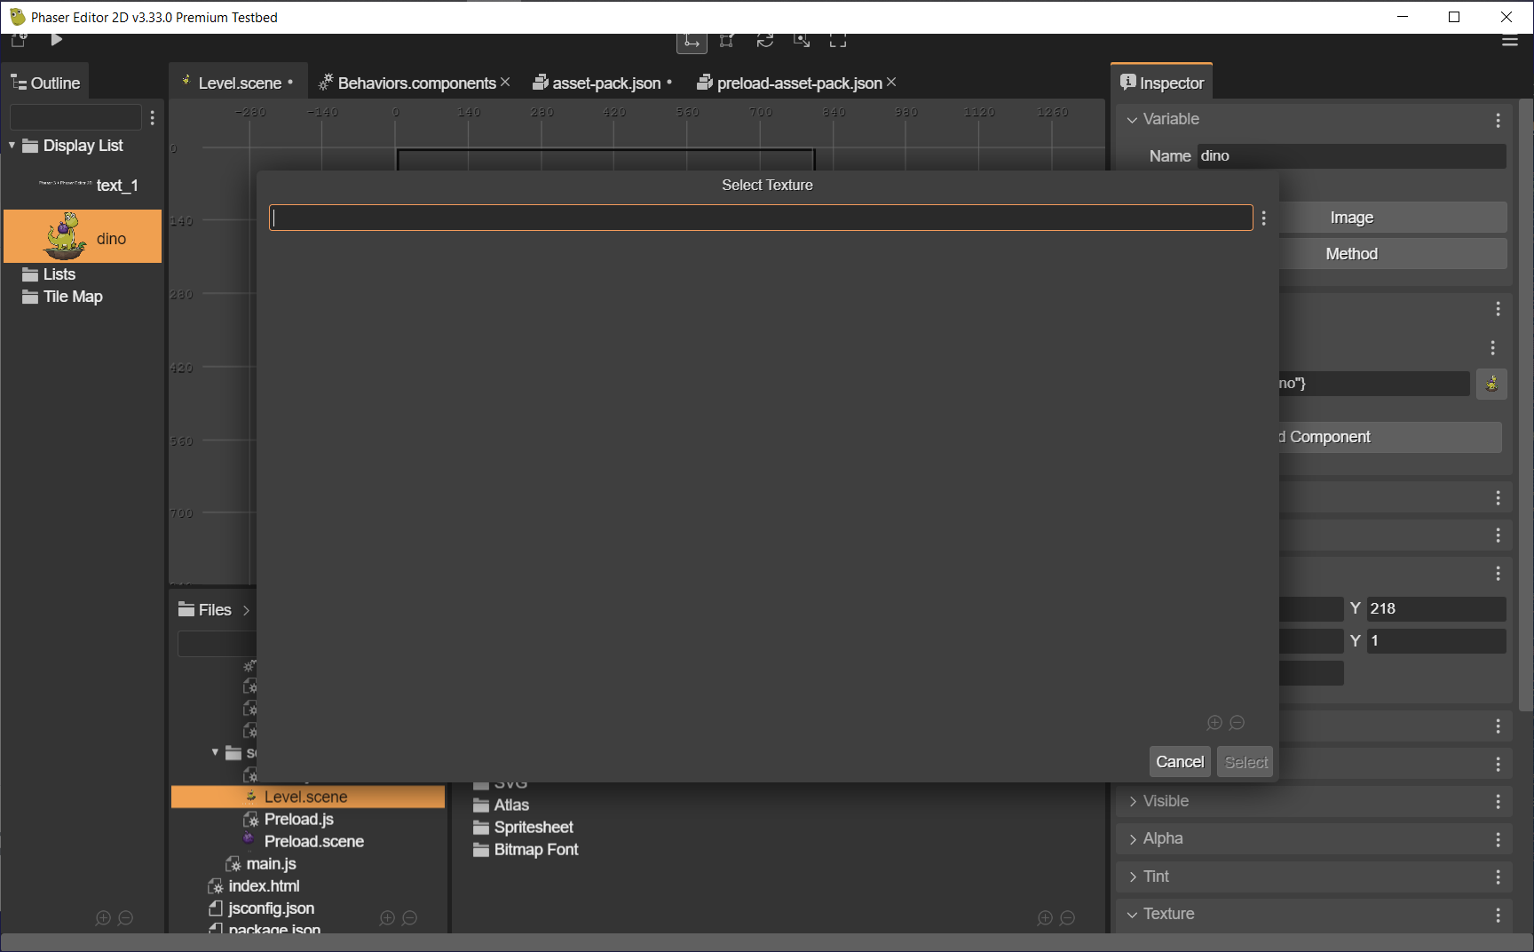
Task: Open the options menu beside the texture search field
Action: (1264, 218)
